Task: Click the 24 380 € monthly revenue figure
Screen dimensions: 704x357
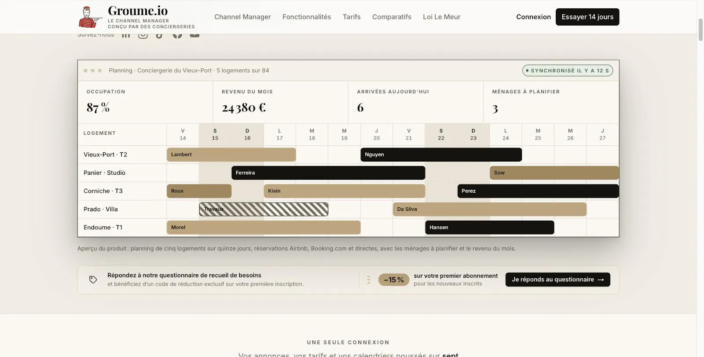Action: pos(244,107)
